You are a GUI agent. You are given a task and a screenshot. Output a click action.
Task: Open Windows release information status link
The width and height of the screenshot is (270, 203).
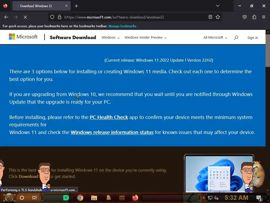tap(112, 132)
